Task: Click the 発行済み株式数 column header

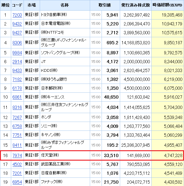Action: 136,5
